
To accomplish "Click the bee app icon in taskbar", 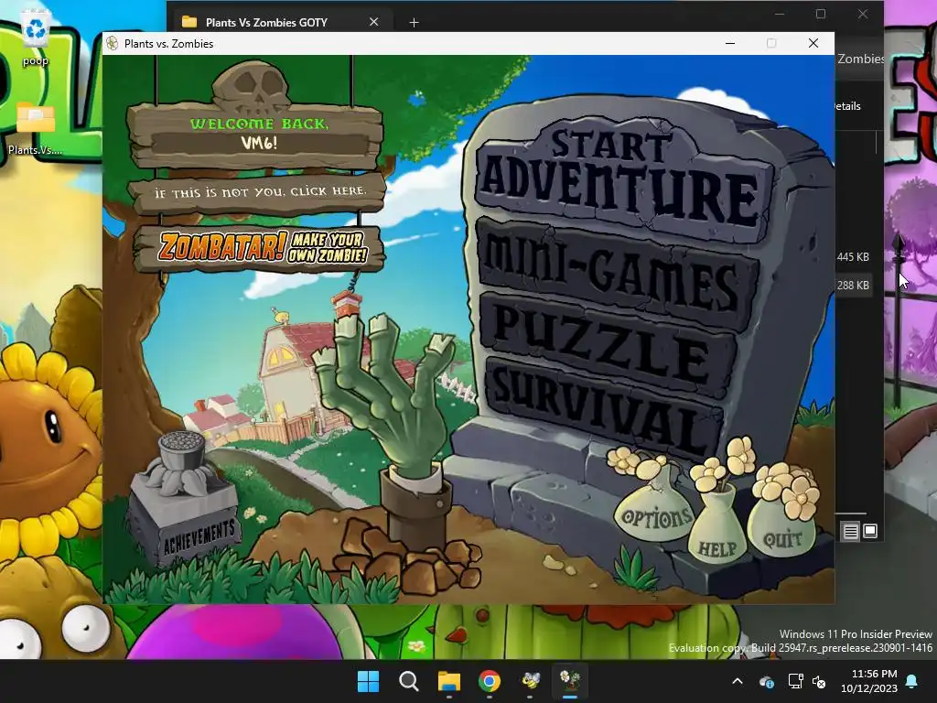I will 530,681.
